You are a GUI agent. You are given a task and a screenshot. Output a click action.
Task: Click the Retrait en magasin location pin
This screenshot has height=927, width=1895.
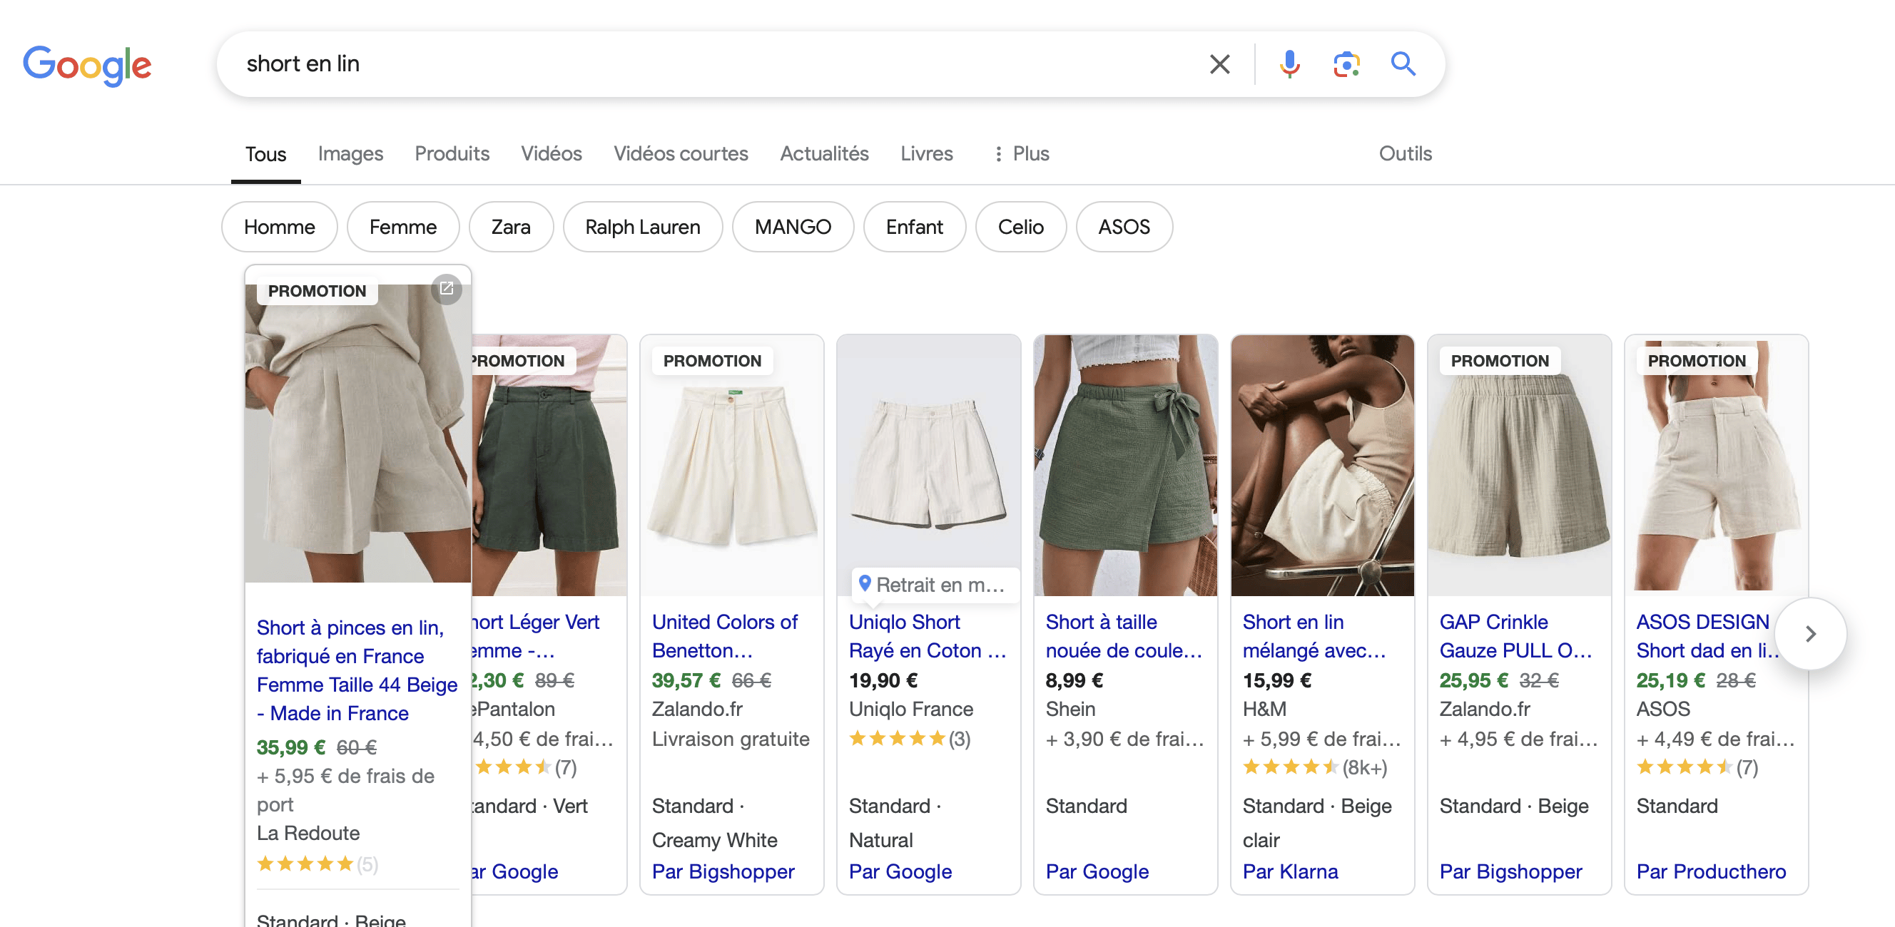pyautogui.click(x=865, y=584)
